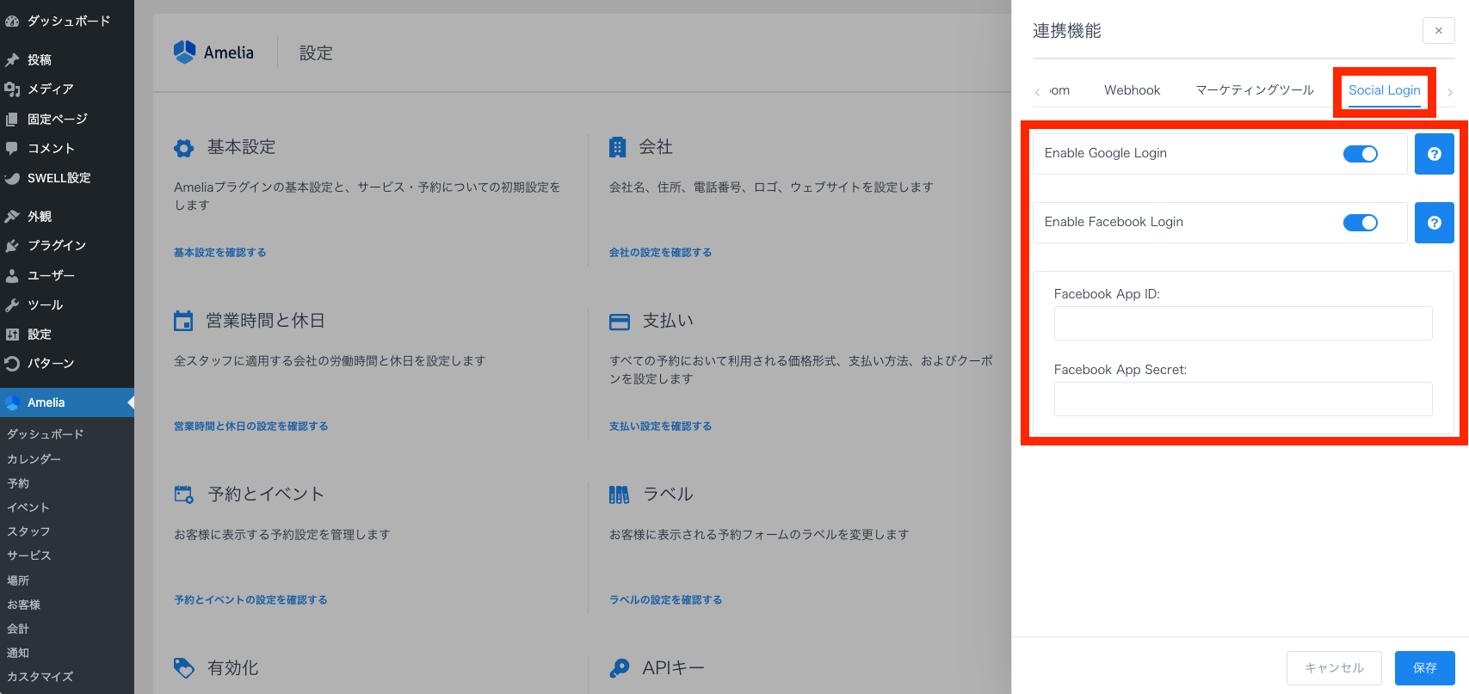Disable the Enable Google Login toggle

[1360, 154]
